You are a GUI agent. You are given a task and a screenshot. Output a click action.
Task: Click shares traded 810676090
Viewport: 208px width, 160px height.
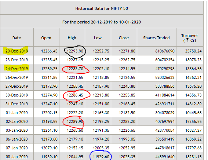click(x=165, y=51)
